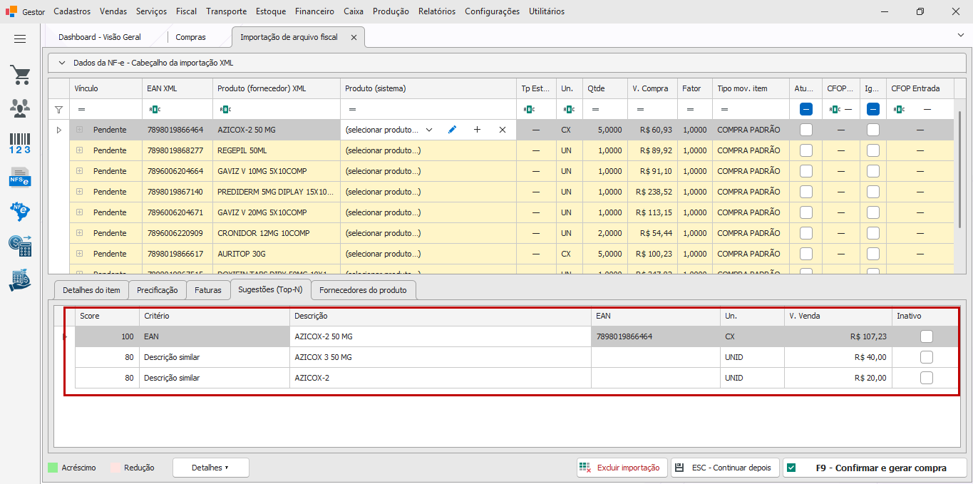Click the EAN XML column filter icon
This screenshot has height=484, width=973.
[x=155, y=110]
